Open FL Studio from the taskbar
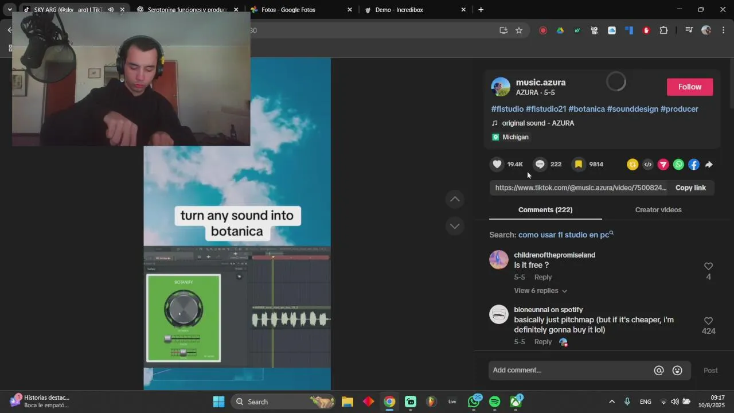 [x=431, y=402]
